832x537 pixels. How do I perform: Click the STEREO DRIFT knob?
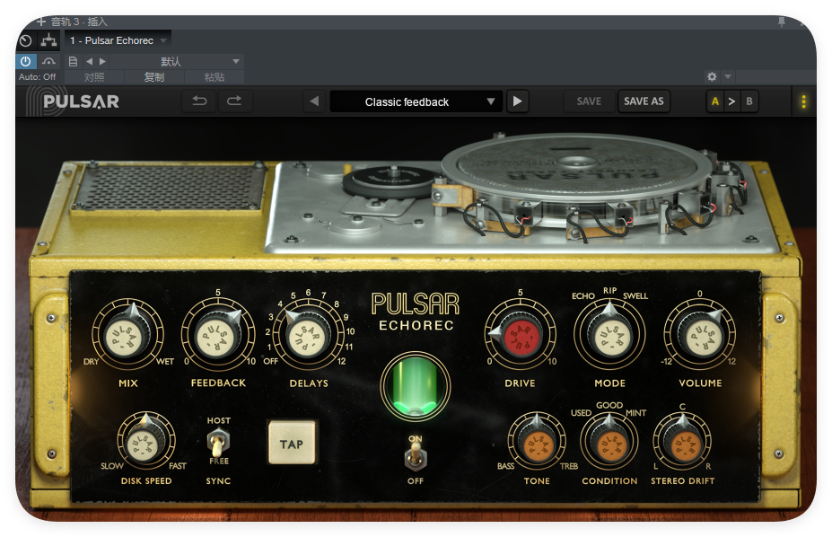[682, 442]
